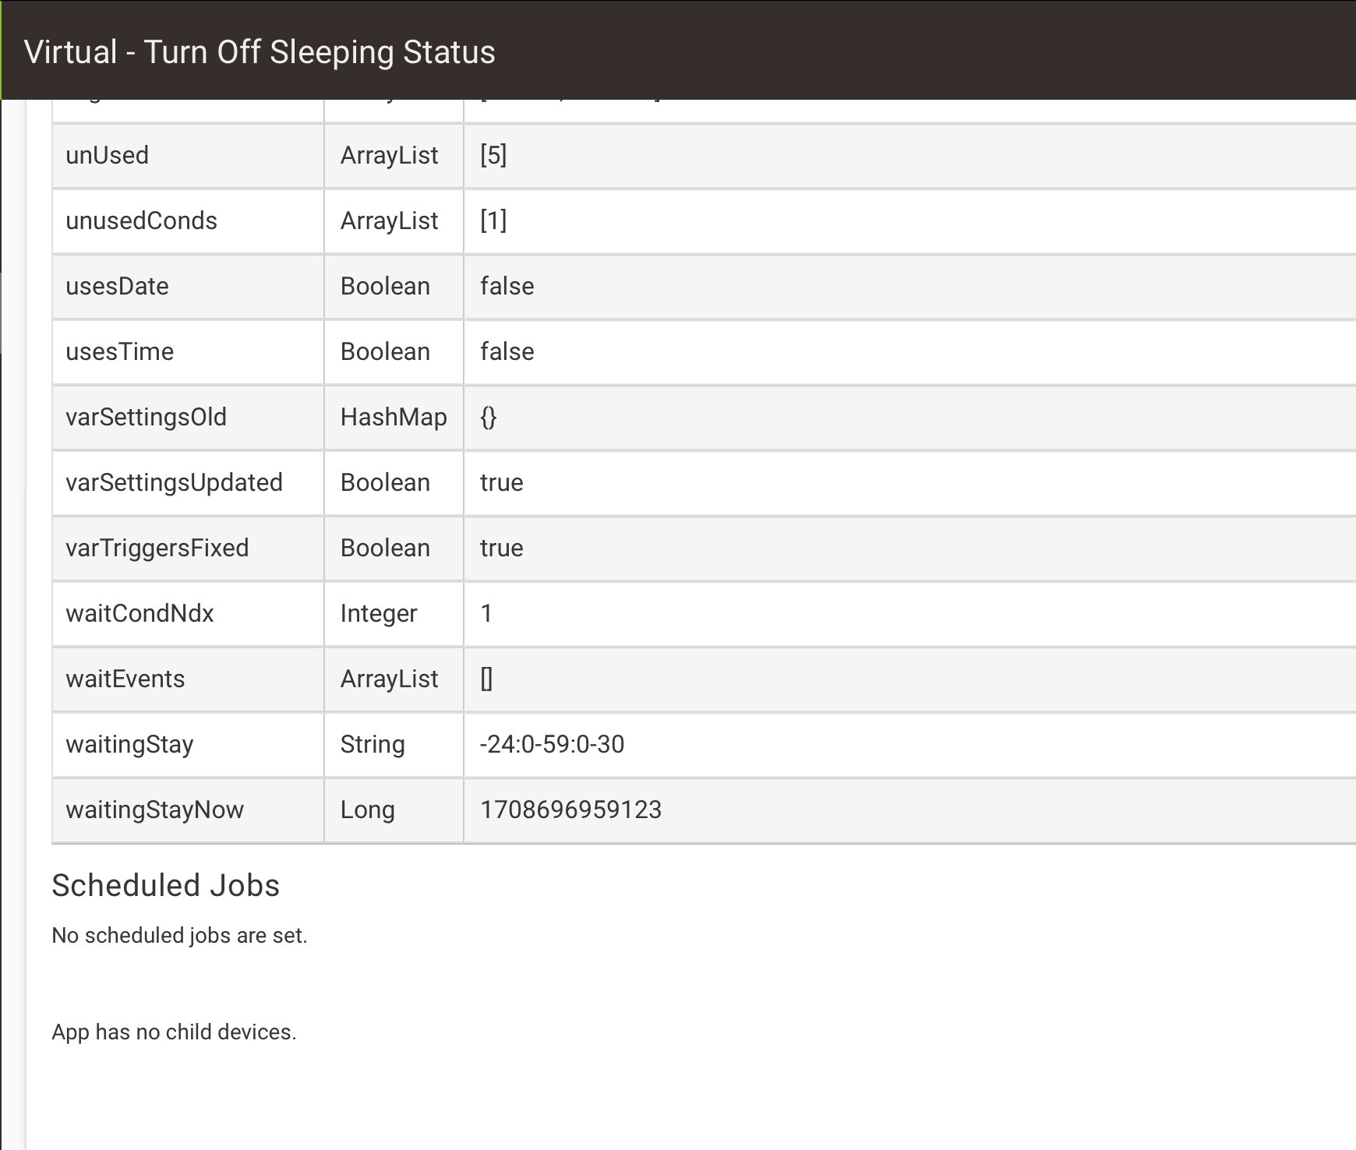Image resolution: width=1356 pixels, height=1150 pixels.
Task: Click the waitEvents empty list value
Action: (x=486, y=679)
